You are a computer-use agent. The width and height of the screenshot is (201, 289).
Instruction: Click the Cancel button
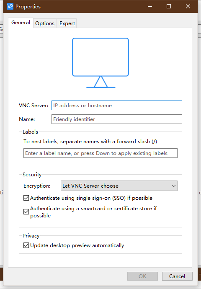tap(177, 276)
